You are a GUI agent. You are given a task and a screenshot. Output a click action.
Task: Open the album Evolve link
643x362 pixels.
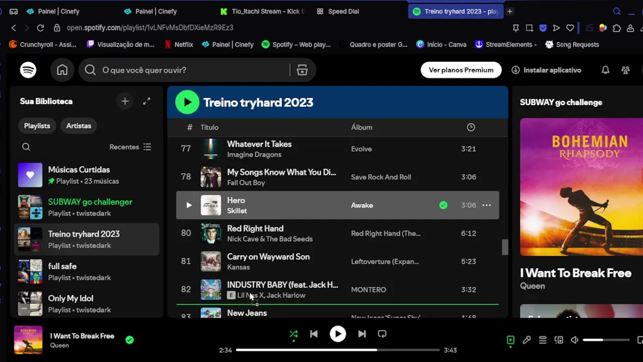[x=361, y=149]
